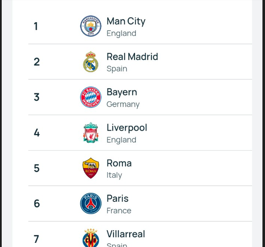Click rank number 1 in the ranking
This screenshot has height=247, width=265.
(x=36, y=26)
